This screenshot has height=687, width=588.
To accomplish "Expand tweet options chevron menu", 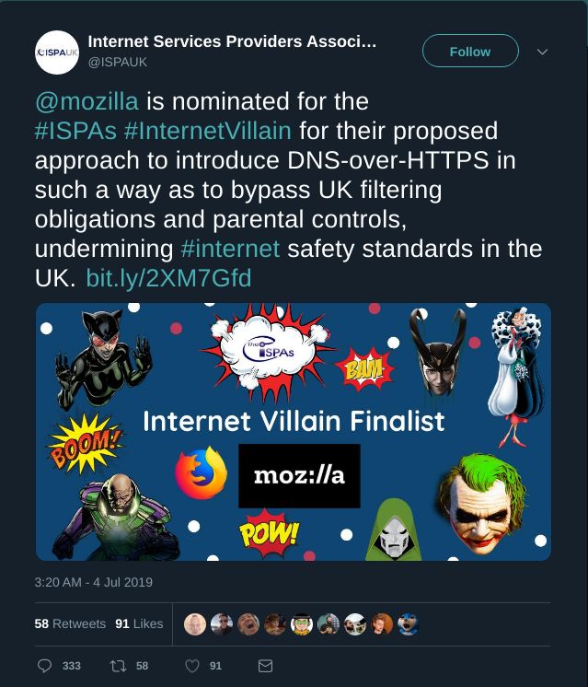I will click(542, 52).
